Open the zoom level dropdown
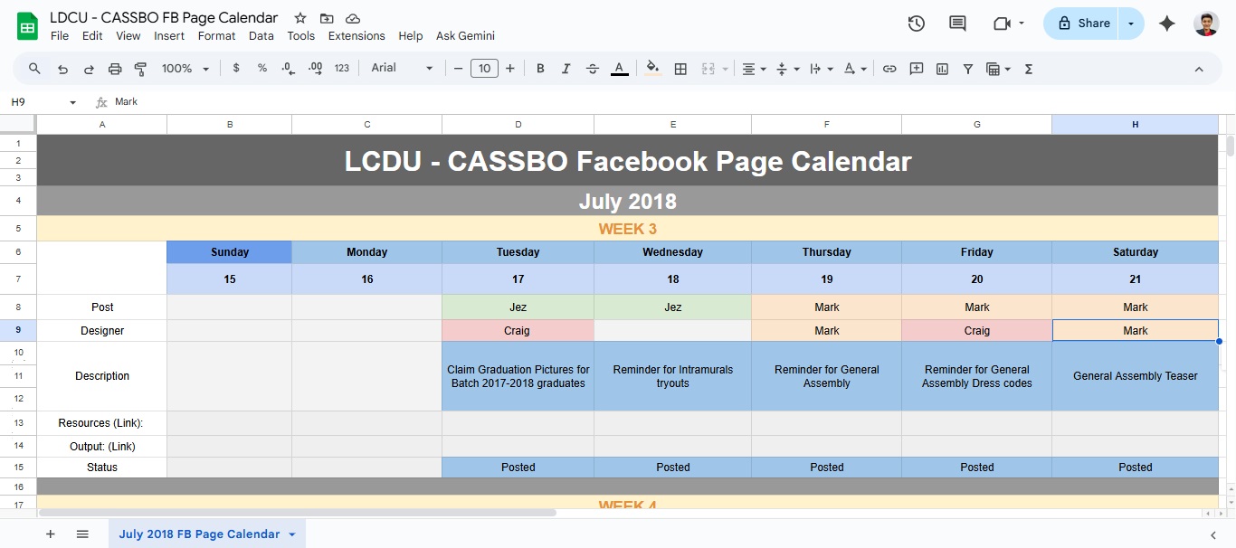The image size is (1236, 548). (x=185, y=69)
